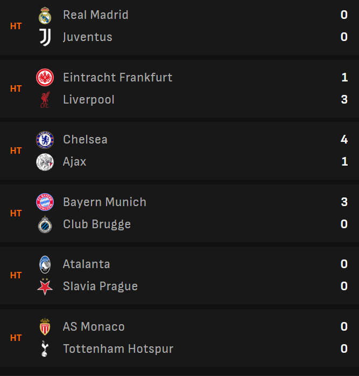Open the Liverpool team name link
The image size is (359, 376).
pyautogui.click(x=88, y=100)
